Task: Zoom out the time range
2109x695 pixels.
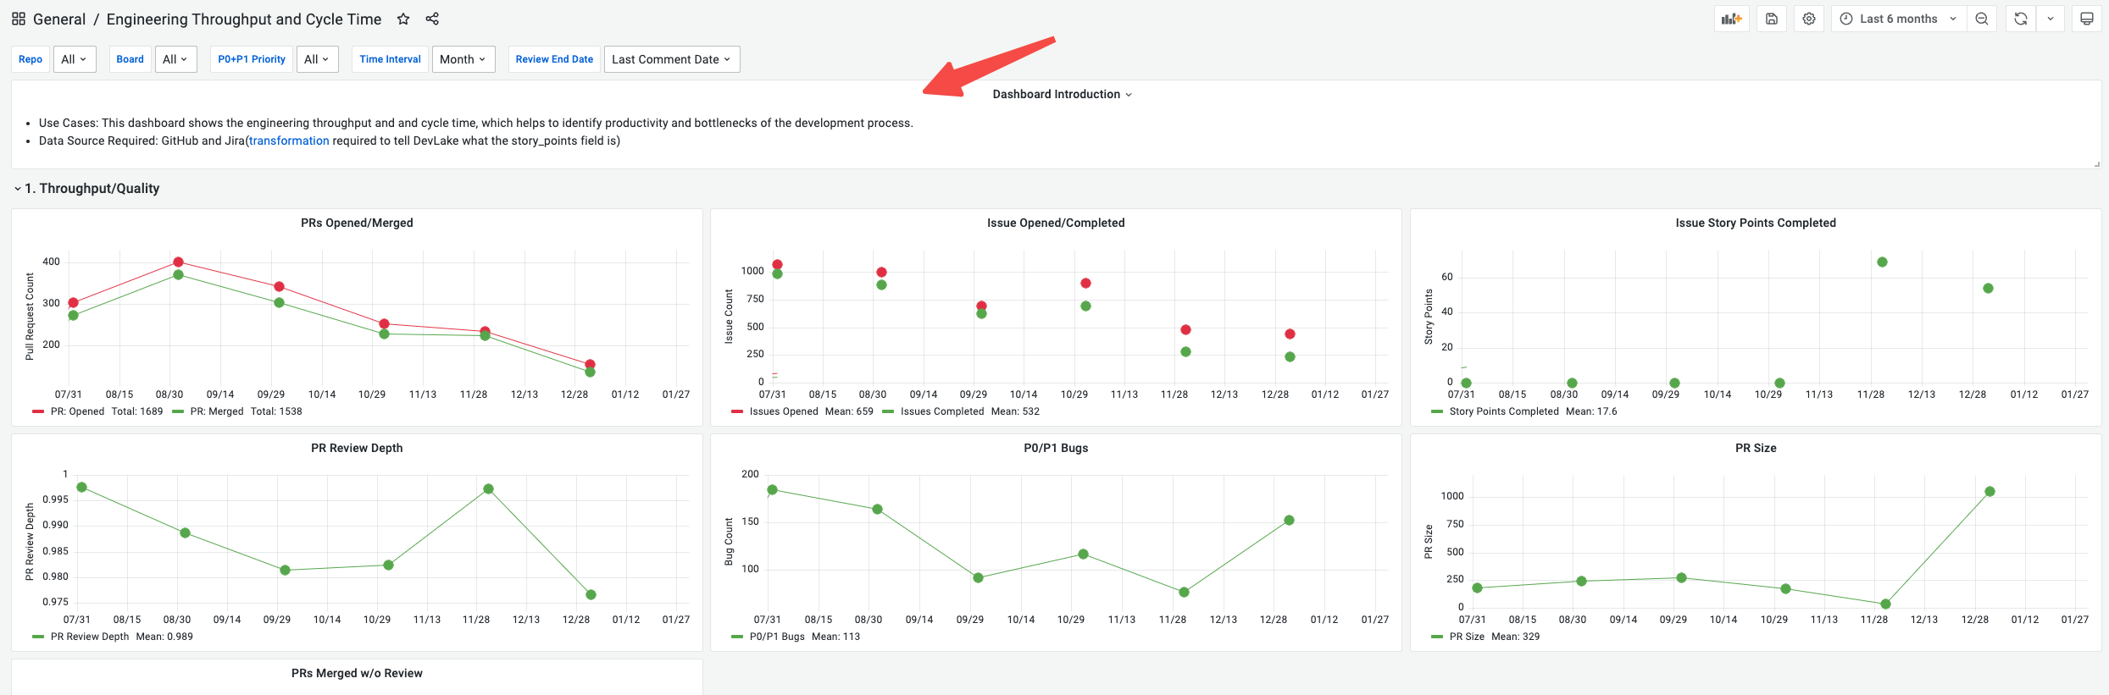Action: 1982,19
